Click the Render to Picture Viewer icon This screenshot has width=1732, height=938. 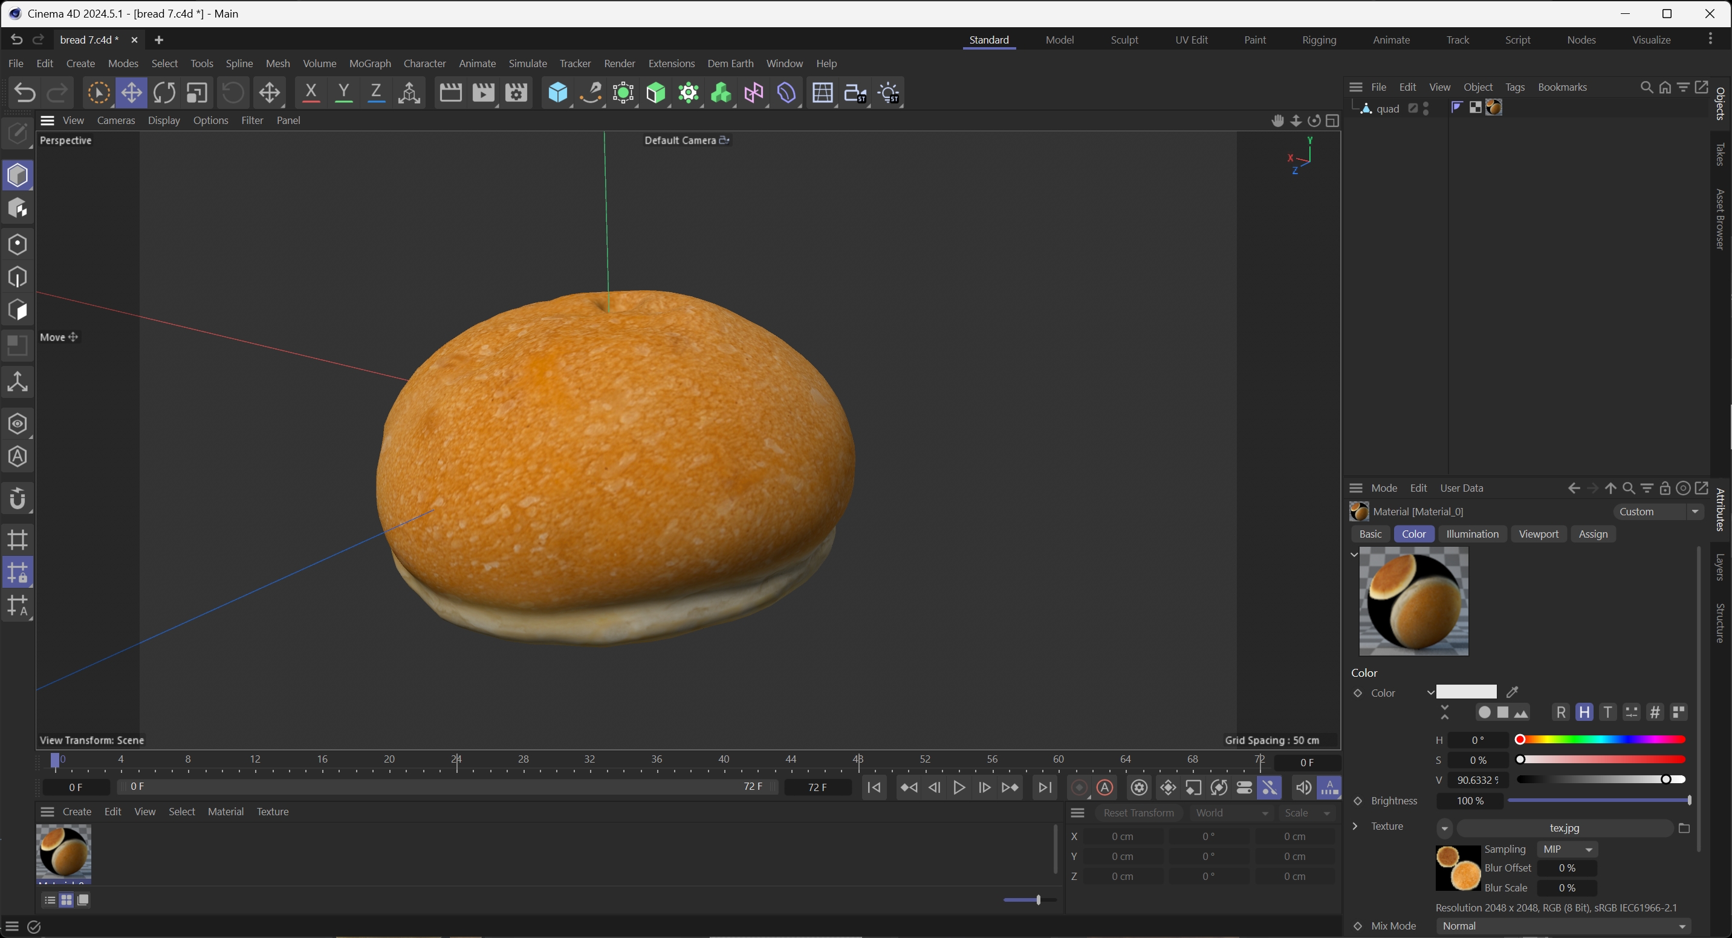tap(483, 93)
